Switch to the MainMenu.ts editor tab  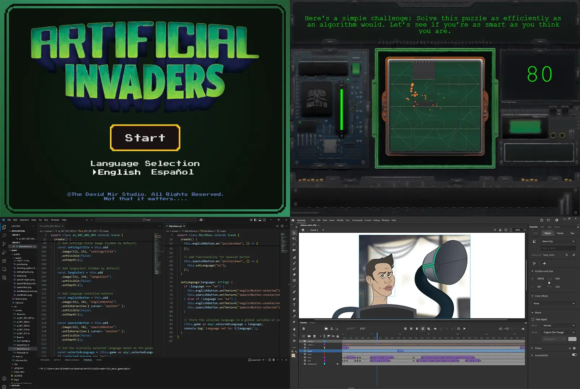tap(176, 226)
